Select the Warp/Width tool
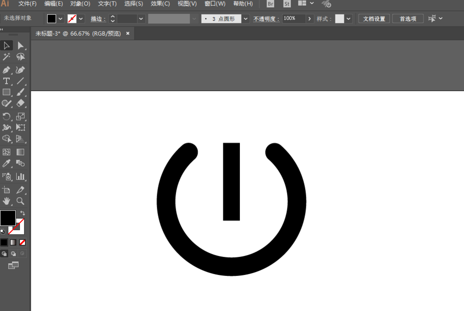464x311 pixels. (6, 127)
